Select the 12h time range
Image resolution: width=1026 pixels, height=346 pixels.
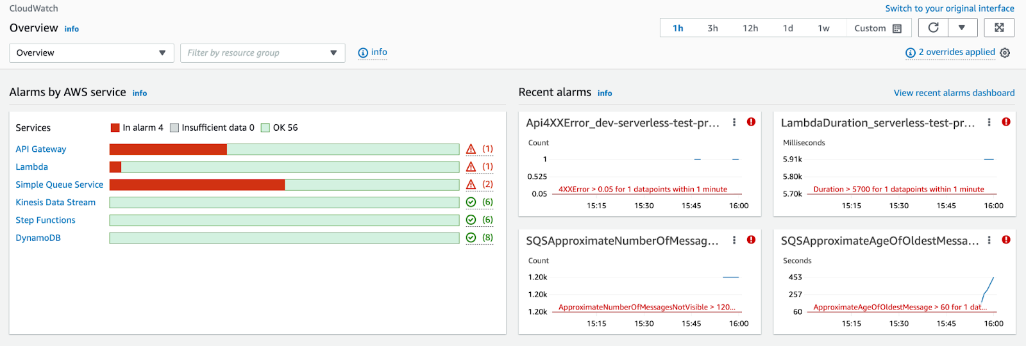tap(750, 28)
